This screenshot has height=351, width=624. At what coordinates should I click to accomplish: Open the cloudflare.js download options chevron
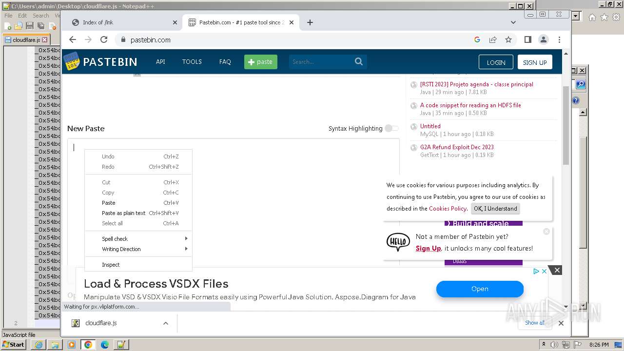click(166, 323)
